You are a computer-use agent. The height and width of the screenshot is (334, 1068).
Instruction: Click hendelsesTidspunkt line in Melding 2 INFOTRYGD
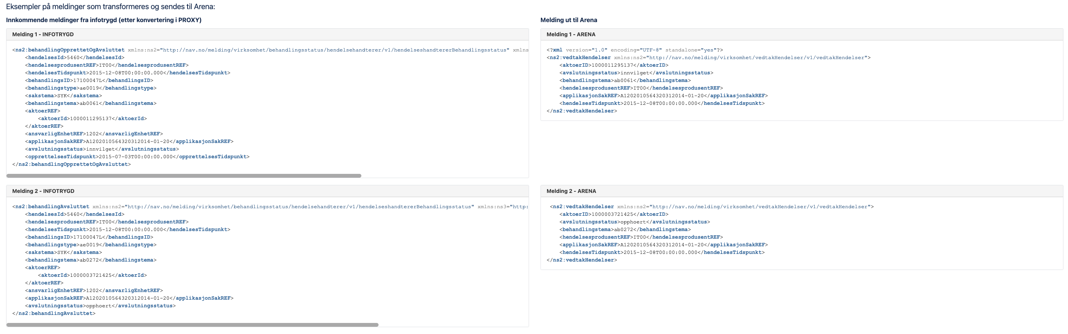pyautogui.click(x=128, y=230)
